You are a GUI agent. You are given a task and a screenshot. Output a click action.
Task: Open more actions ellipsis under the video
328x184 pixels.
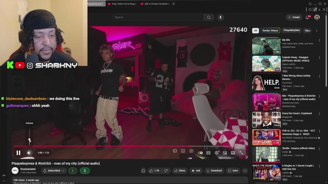[x=245, y=171]
